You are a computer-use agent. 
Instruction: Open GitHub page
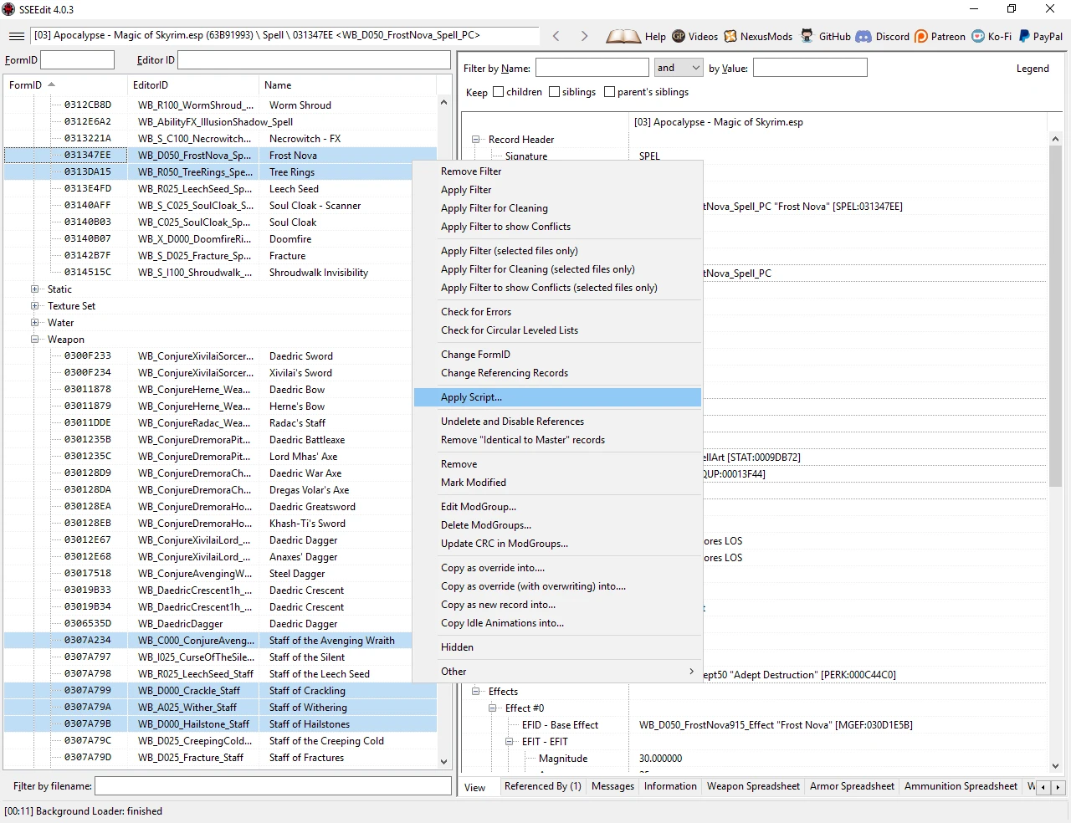(807, 36)
